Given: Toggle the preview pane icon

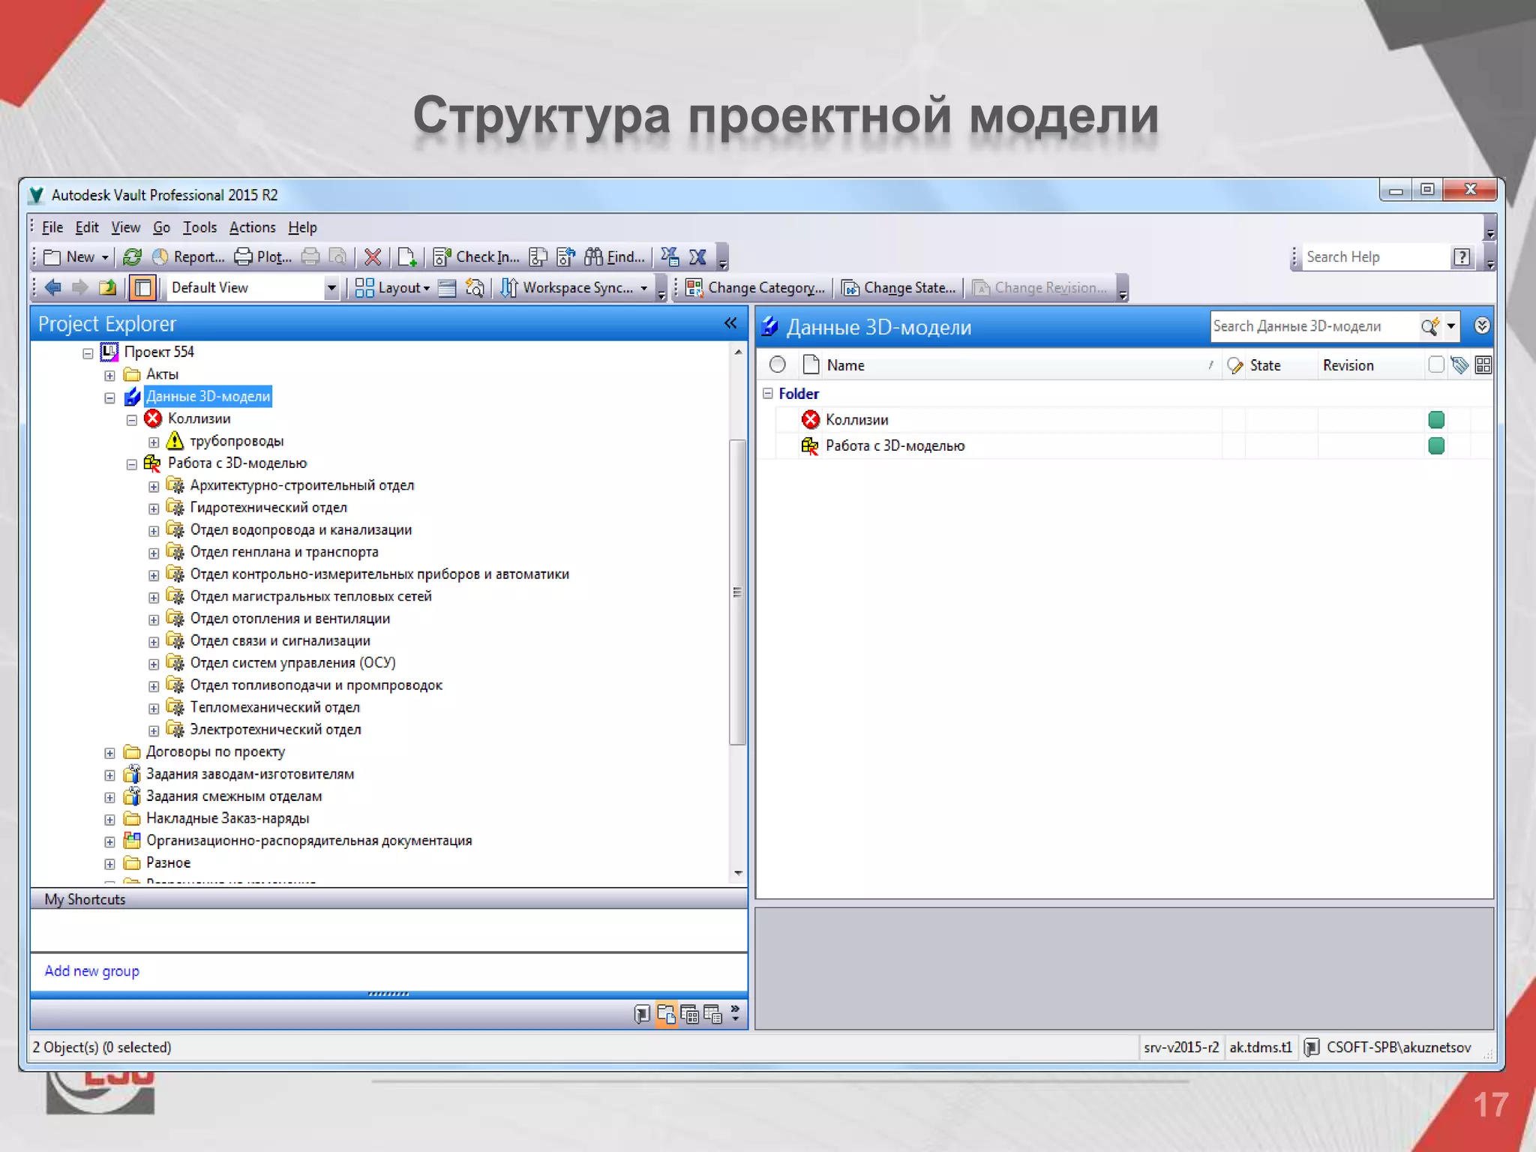Looking at the screenshot, I should tap(142, 287).
